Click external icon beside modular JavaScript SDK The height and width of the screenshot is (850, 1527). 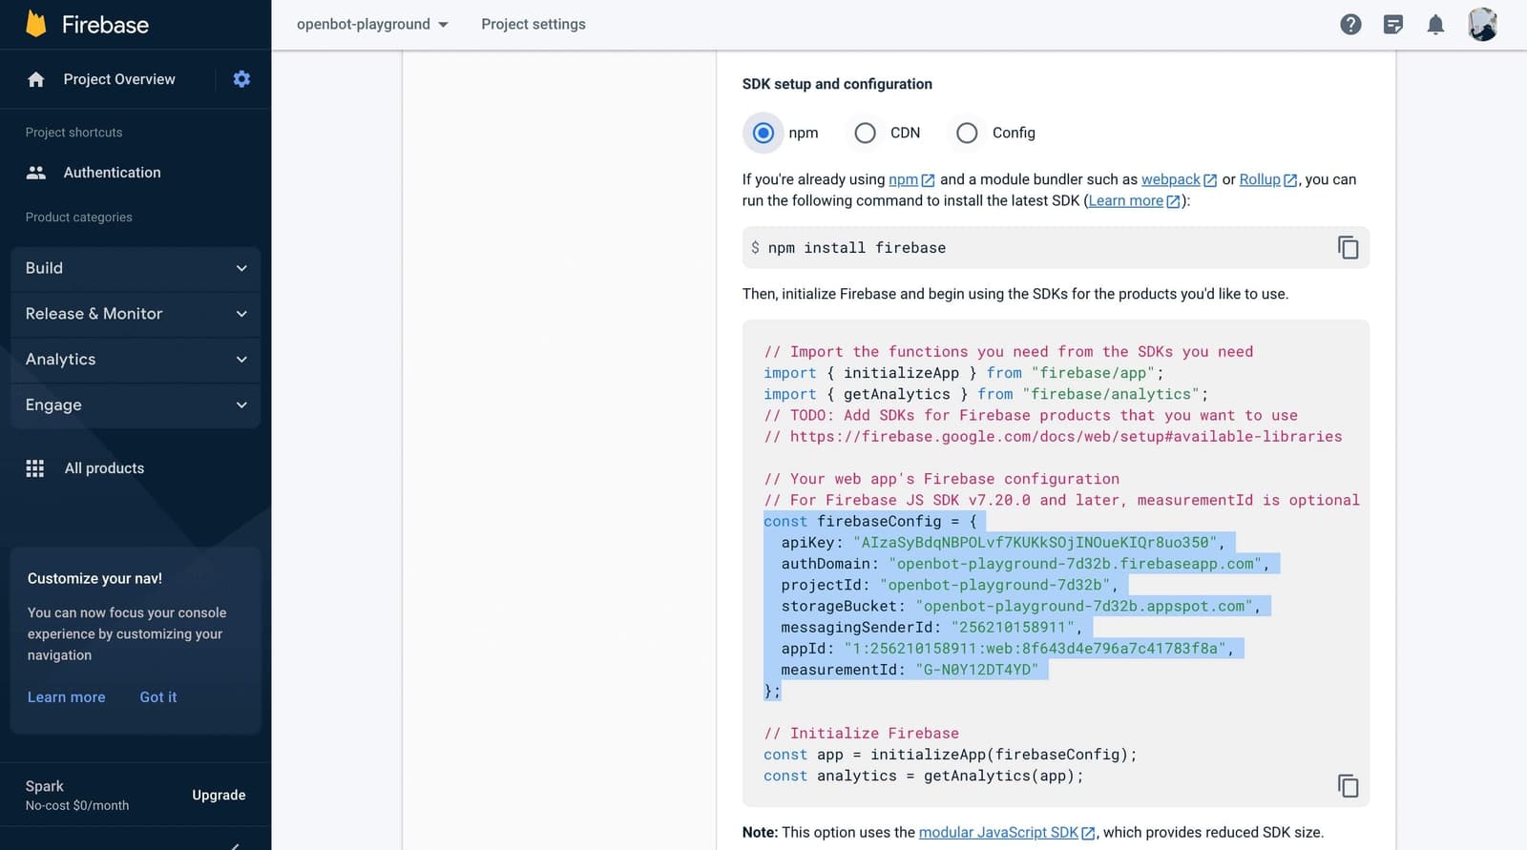pos(1088,833)
